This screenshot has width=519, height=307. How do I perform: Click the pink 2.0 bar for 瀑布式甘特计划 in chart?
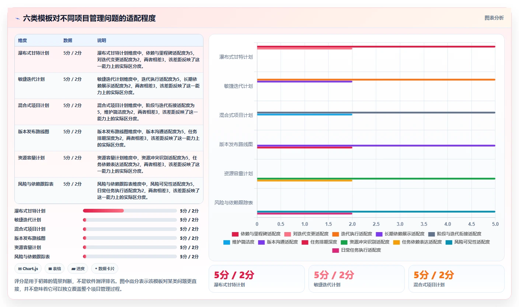[x=304, y=49]
